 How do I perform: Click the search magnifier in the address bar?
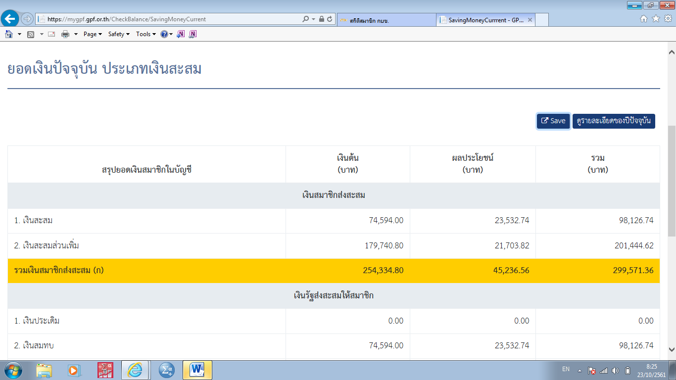tap(306, 19)
